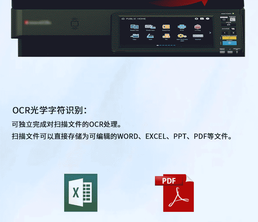Tap the question mark help icon
Image resolution: width=258 pixels, height=222 pixels.
tap(207, 19)
